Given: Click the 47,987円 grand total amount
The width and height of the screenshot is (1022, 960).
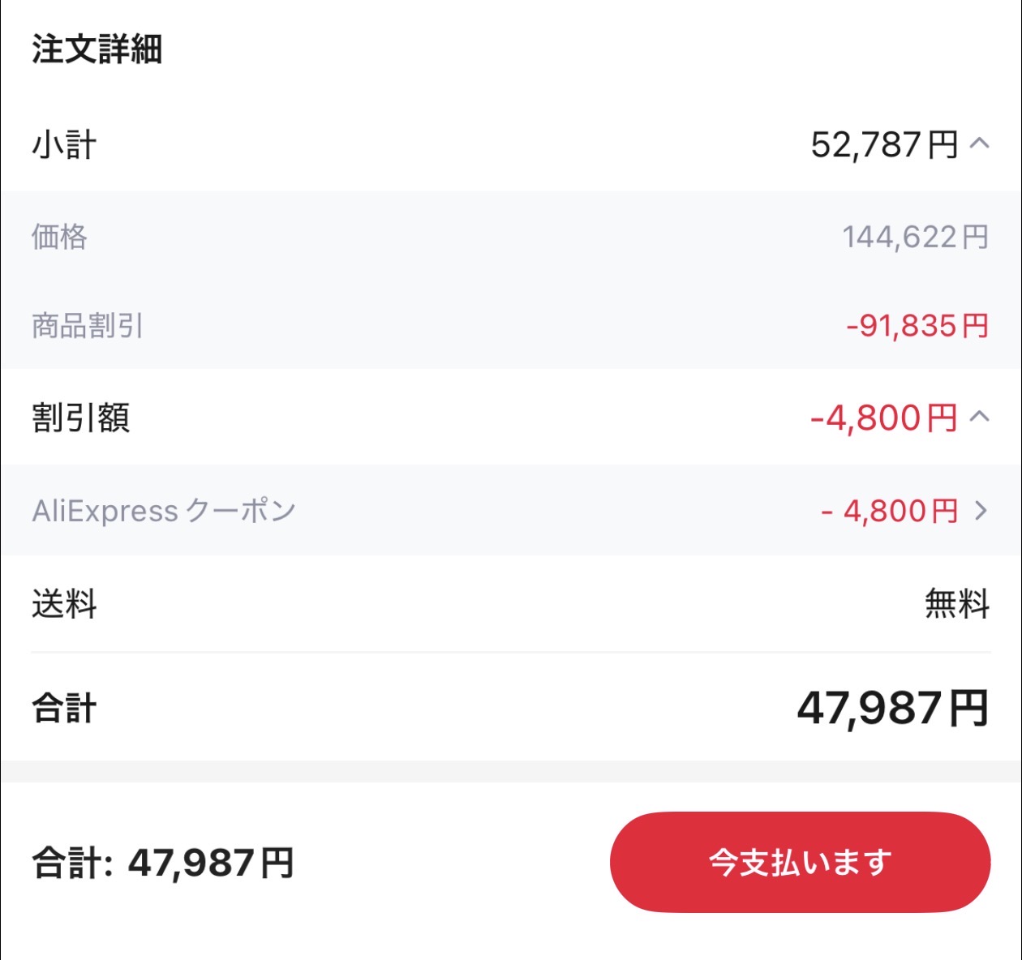Looking at the screenshot, I should pos(892,707).
